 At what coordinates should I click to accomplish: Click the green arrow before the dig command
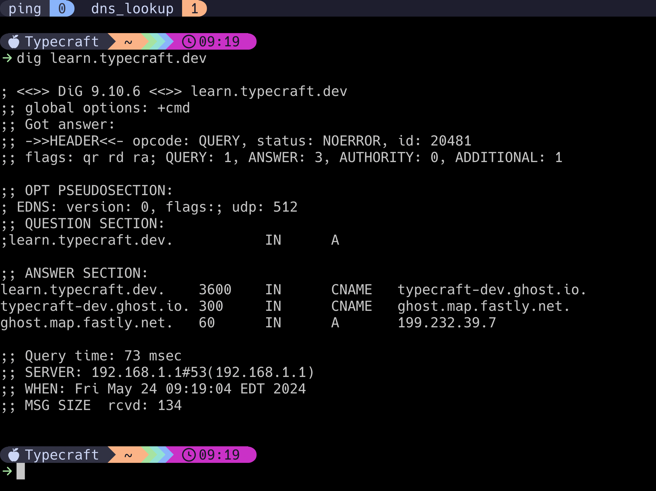(7, 58)
